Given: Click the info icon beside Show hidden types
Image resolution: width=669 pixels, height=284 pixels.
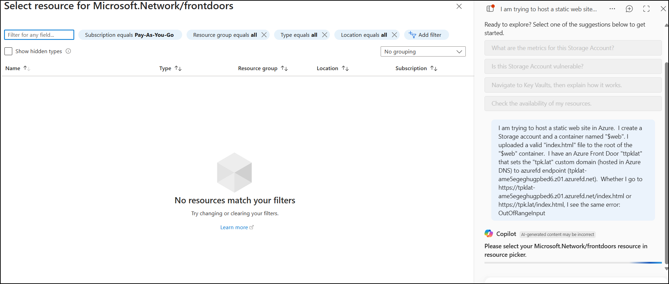Looking at the screenshot, I should [x=68, y=51].
